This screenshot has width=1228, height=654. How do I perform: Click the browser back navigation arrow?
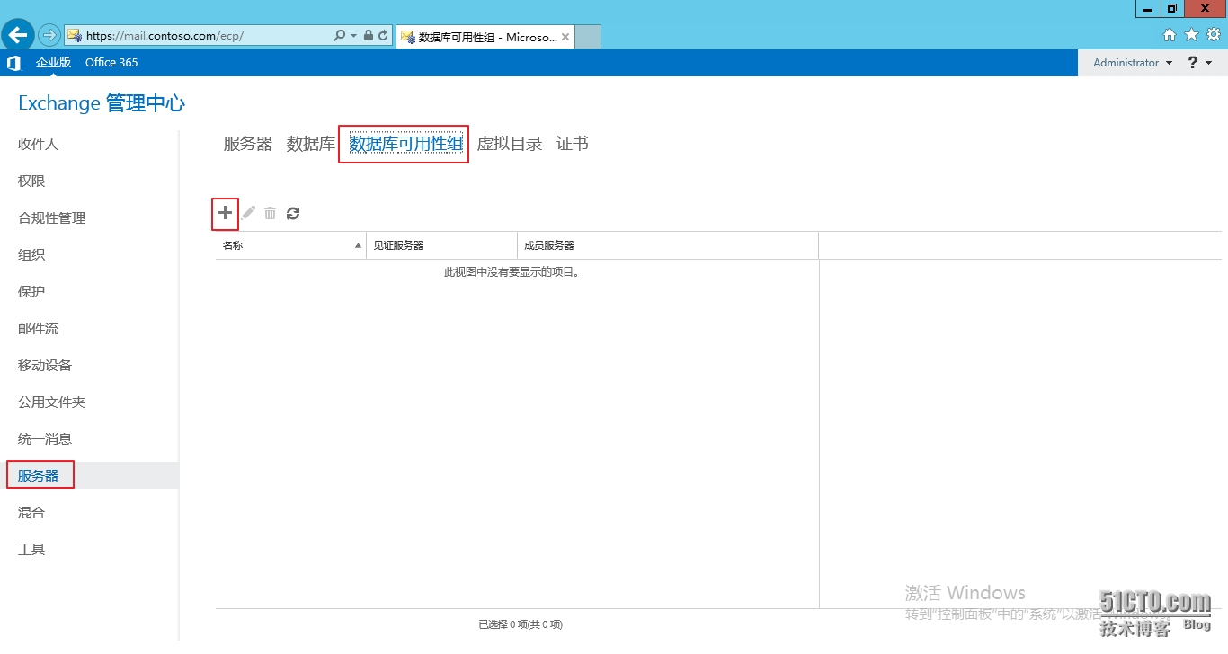pos(17,34)
